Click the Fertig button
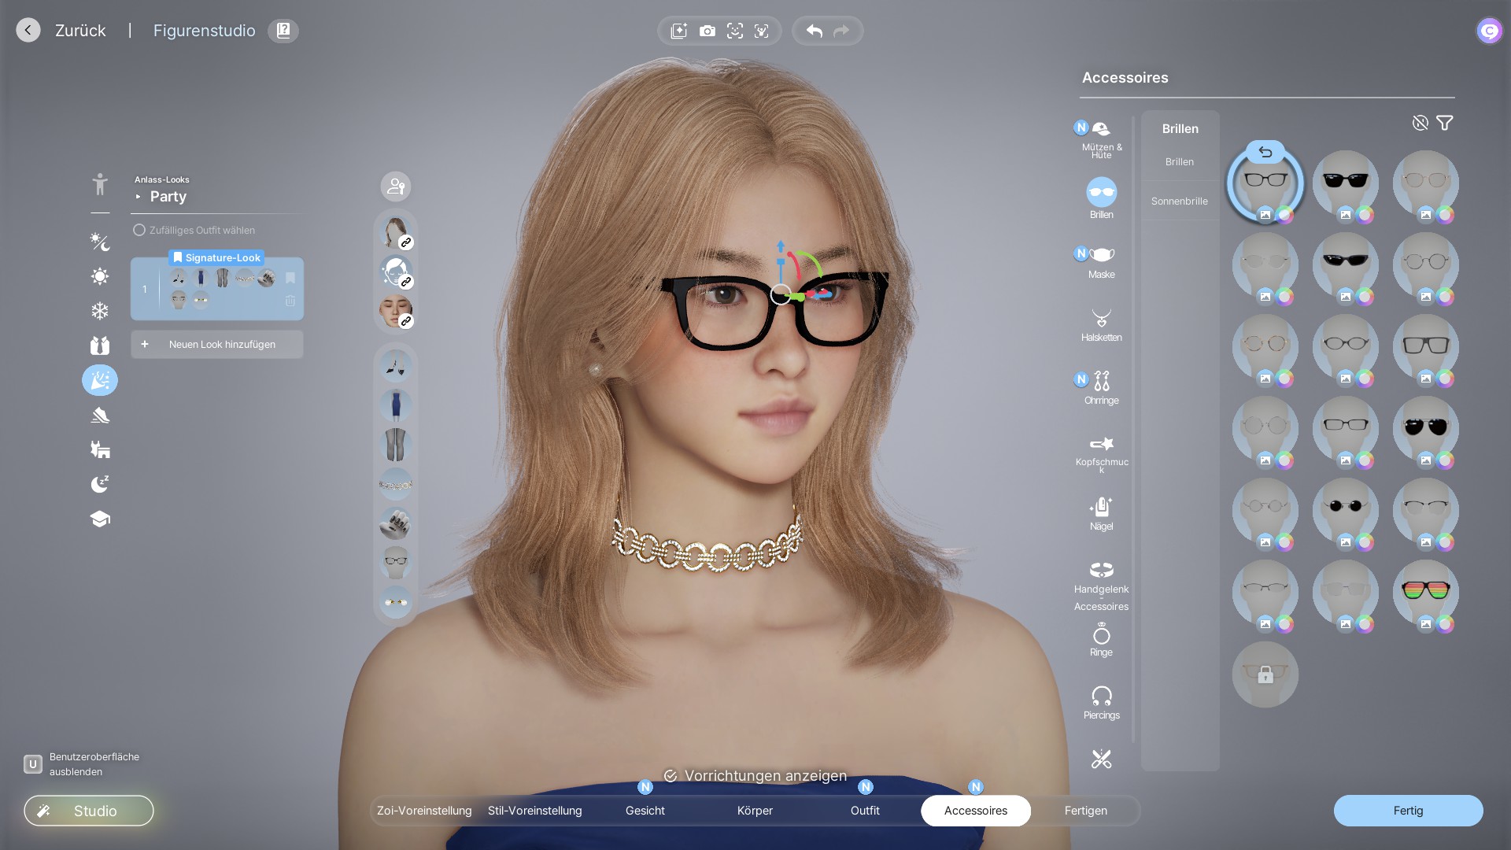The image size is (1511, 850). (1409, 811)
